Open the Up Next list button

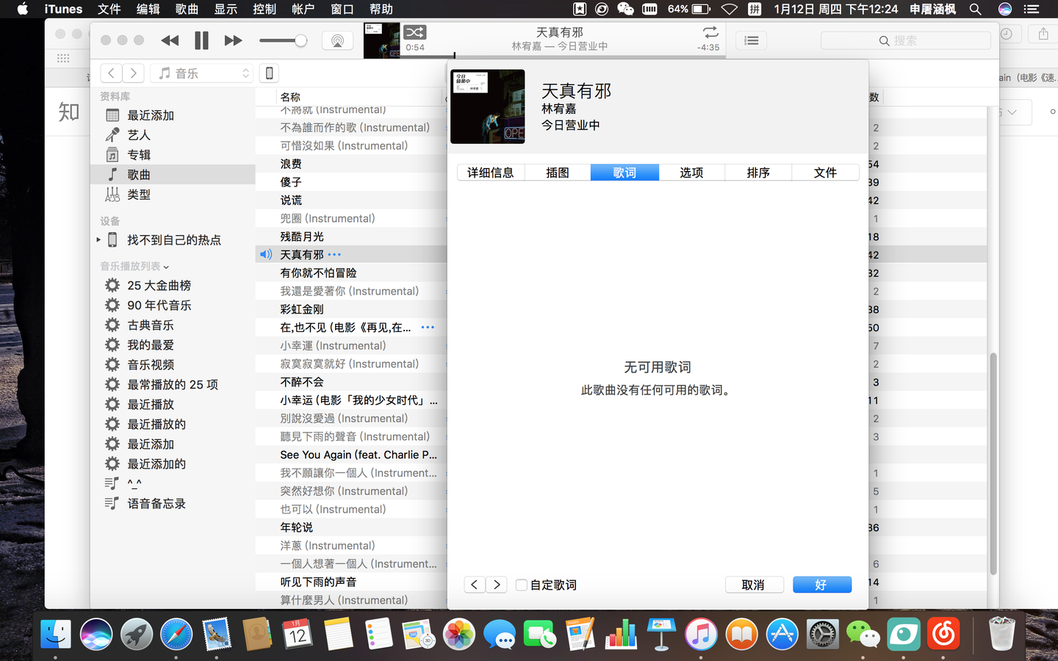click(x=752, y=40)
